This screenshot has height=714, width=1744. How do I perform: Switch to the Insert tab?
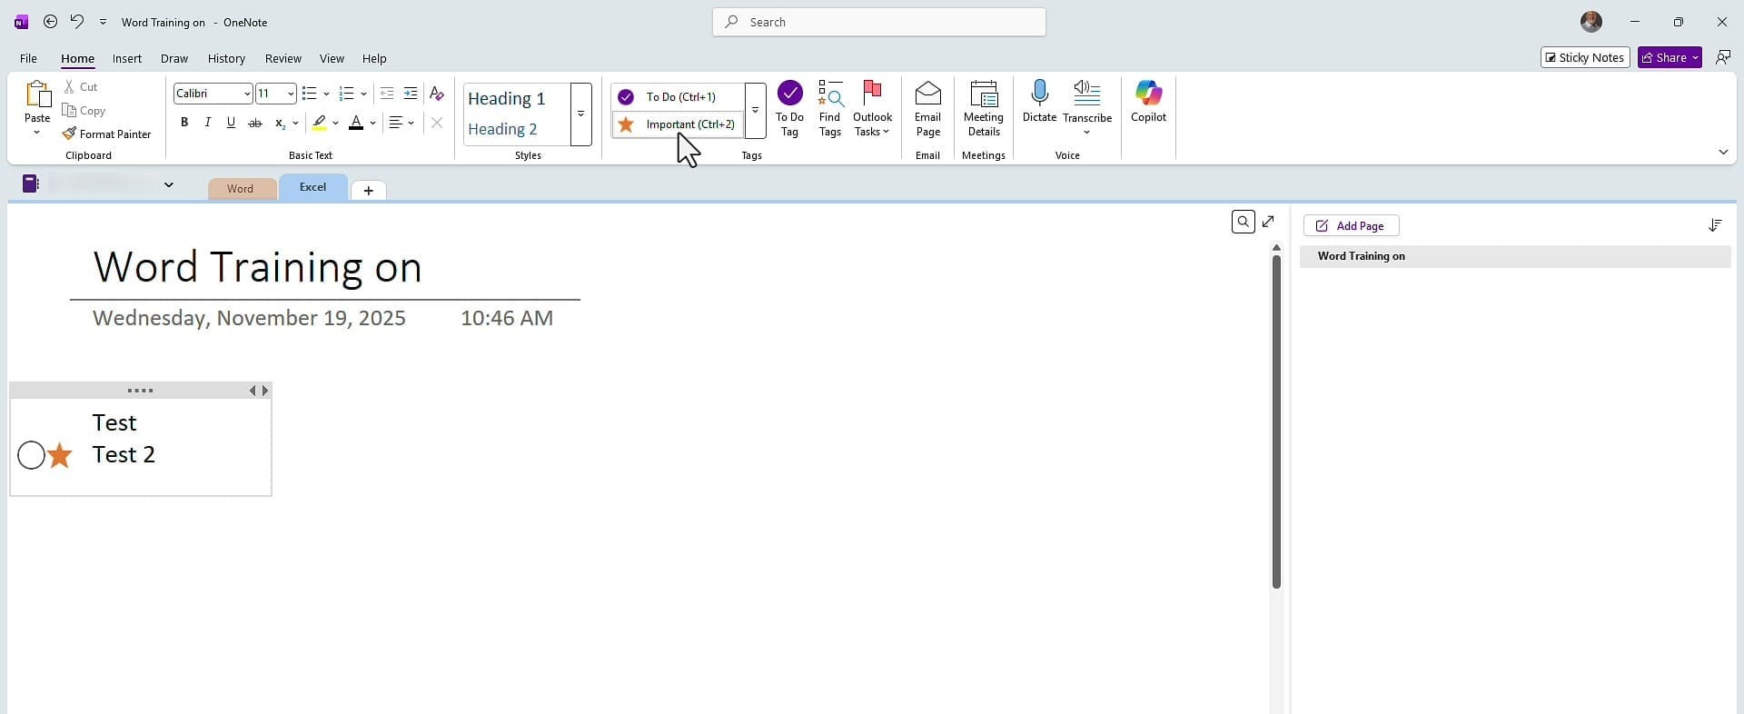pos(127,58)
